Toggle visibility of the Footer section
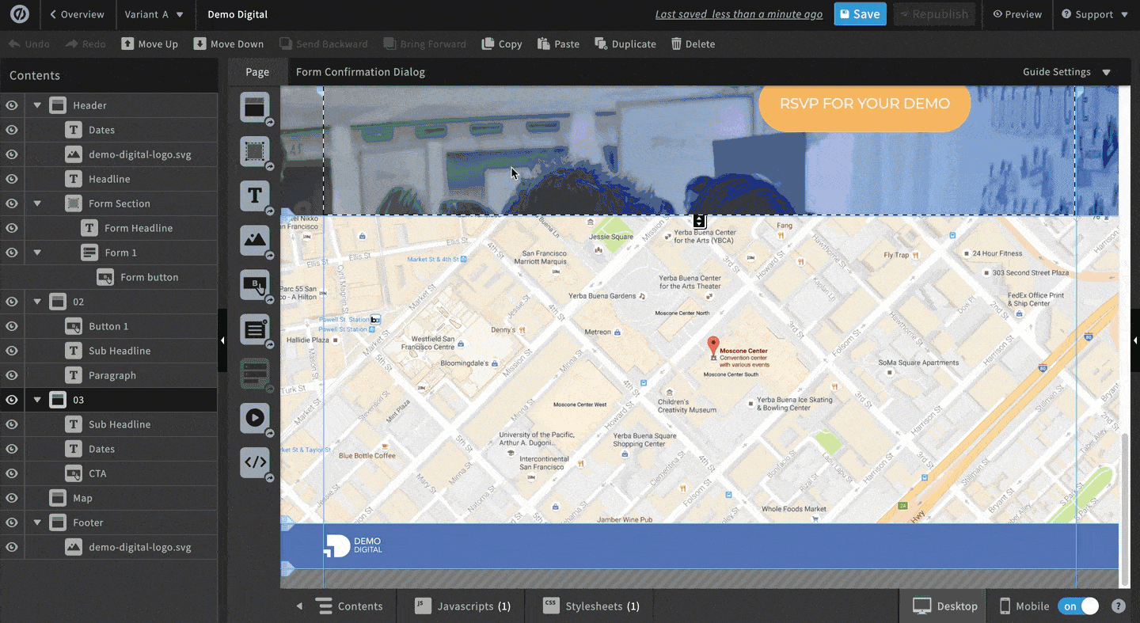1140x623 pixels. pos(12,522)
